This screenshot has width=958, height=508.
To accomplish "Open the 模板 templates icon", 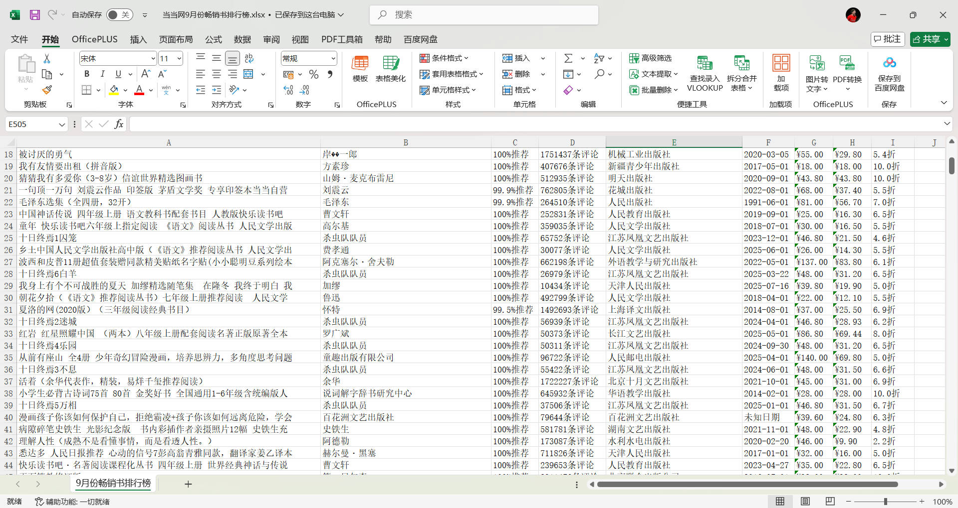I will click(x=360, y=69).
